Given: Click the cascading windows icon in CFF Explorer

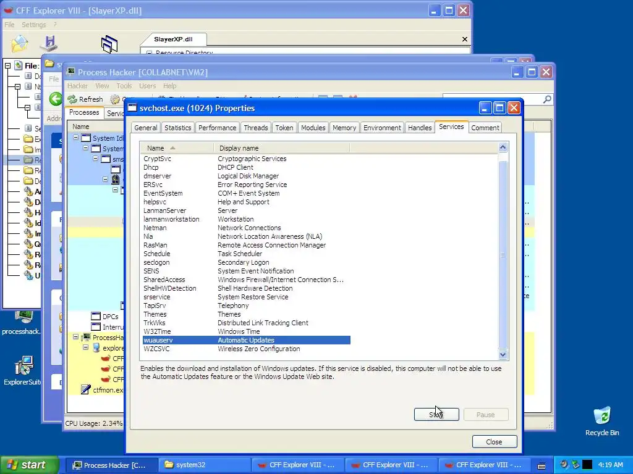Looking at the screenshot, I should click(109, 44).
